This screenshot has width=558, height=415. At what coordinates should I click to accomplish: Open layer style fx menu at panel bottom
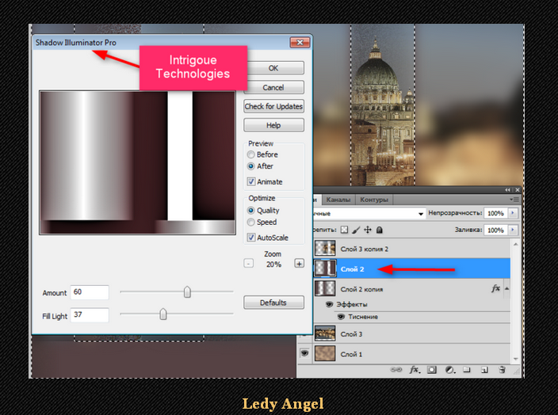tap(414, 370)
